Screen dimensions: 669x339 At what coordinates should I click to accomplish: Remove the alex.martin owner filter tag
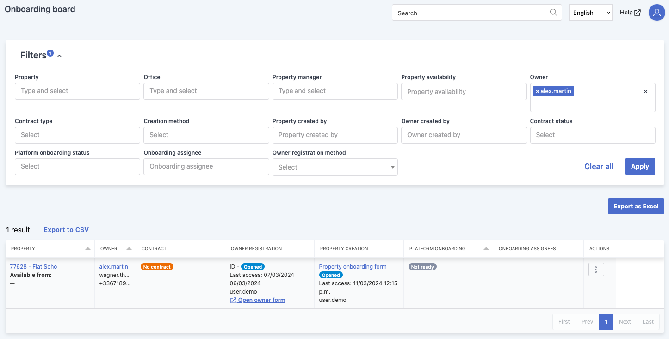point(537,91)
